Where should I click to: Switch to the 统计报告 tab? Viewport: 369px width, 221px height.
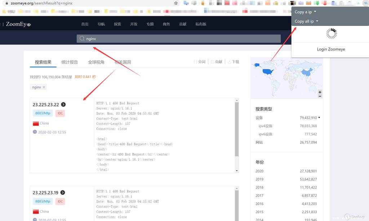(70, 62)
